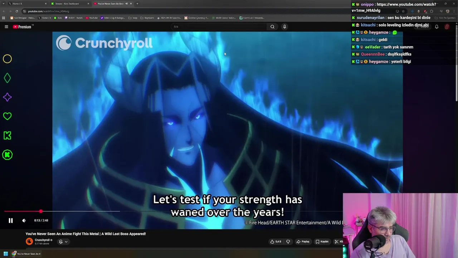
Task: Start voice search with microphone icon
Action: [284, 27]
